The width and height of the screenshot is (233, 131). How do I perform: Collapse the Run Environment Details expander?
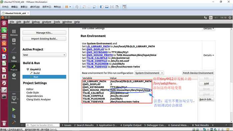coord(209,55)
